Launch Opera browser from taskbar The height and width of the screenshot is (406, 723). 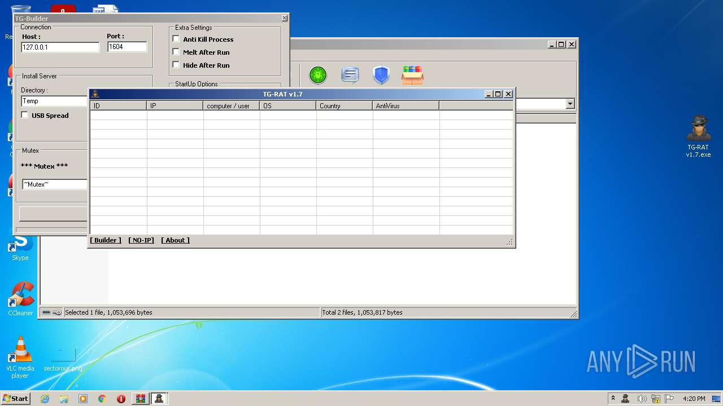[121, 399]
